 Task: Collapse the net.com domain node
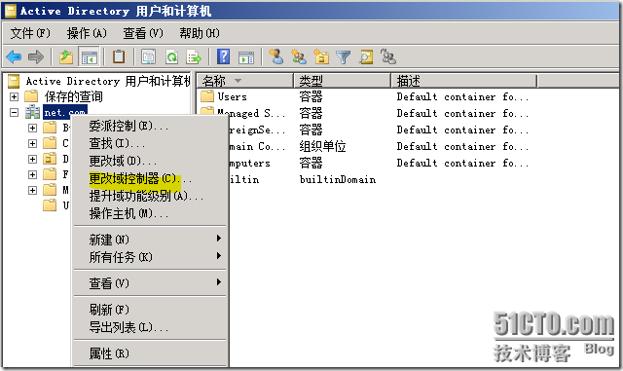(x=14, y=113)
